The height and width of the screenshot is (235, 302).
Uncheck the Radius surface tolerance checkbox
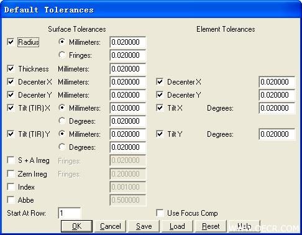coord(11,42)
